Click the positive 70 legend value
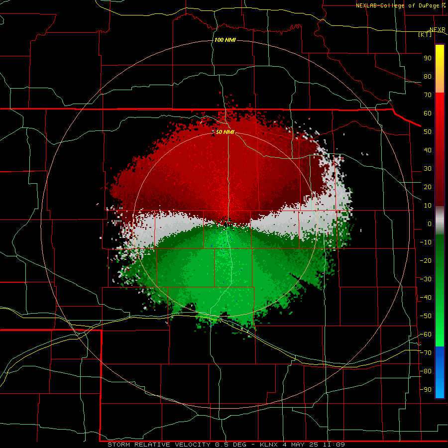This screenshot has width=448, height=448. (x=428, y=95)
